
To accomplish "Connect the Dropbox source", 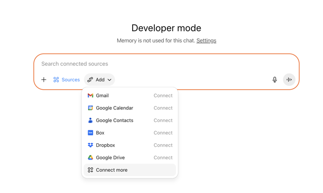I will tap(163, 145).
